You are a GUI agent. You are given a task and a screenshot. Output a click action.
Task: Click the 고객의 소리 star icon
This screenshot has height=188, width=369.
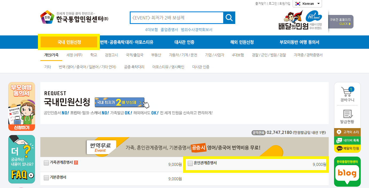tap(339, 132)
